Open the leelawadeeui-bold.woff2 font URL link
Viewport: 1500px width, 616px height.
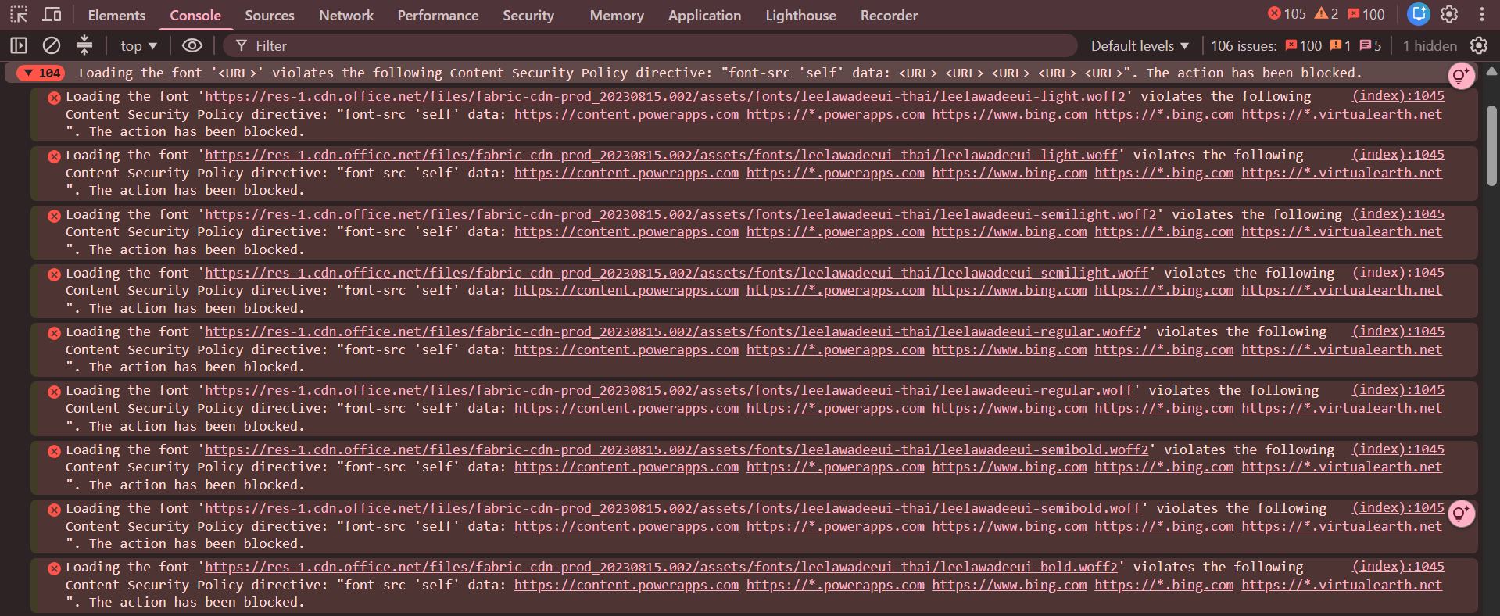click(661, 567)
